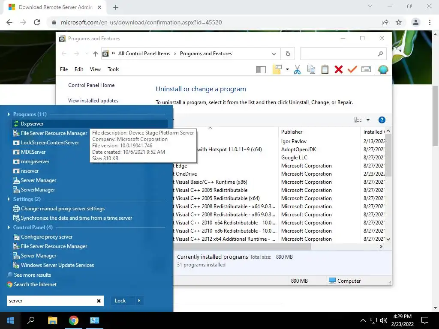Collapse the Settings (2) search group
This screenshot has width=439, height=329.
tap(9, 199)
